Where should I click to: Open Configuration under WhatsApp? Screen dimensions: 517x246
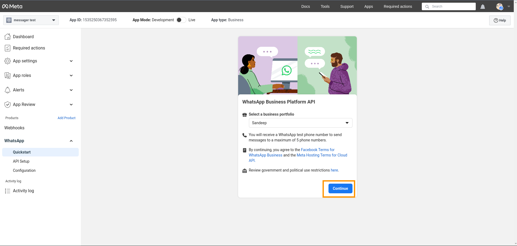24,170
